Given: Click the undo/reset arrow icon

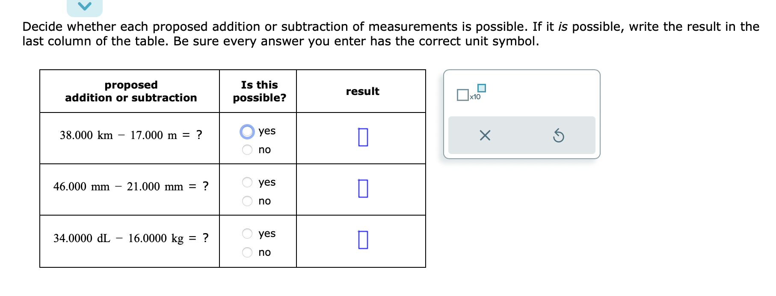Looking at the screenshot, I should pos(559,135).
